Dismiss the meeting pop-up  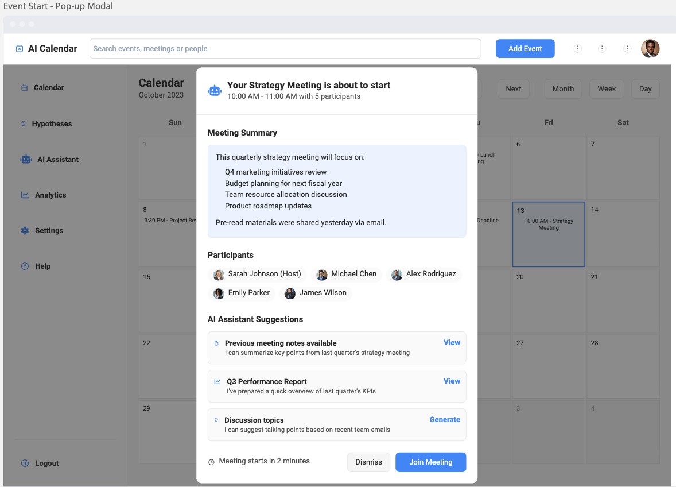368,462
